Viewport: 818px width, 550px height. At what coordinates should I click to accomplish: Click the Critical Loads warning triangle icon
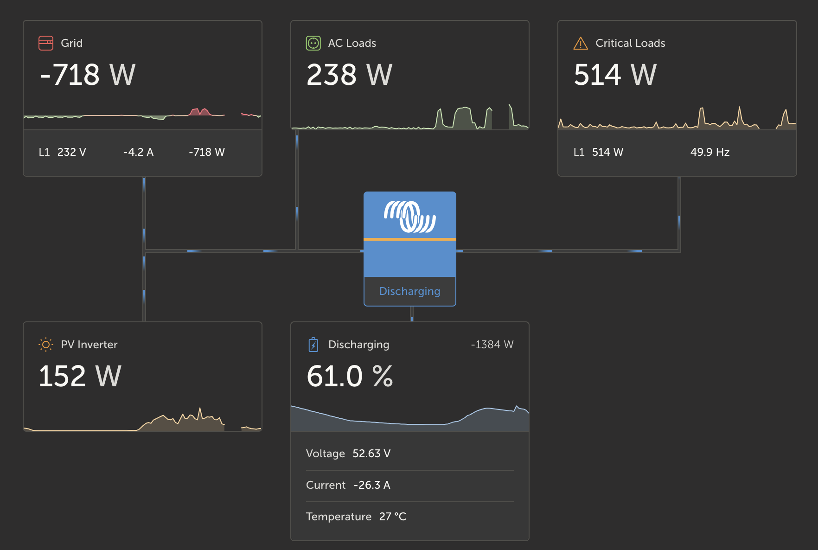581,43
